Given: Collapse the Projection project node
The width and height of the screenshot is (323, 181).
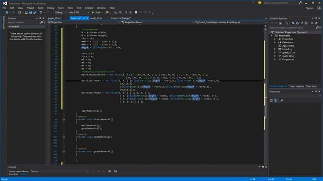Looking at the screenshot, I should (272, 36).
